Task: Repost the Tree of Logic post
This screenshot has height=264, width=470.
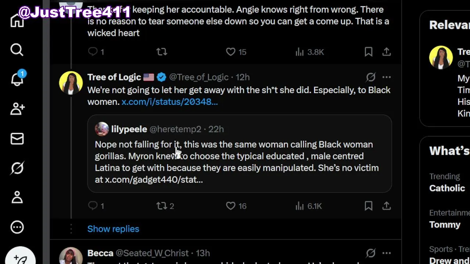Action: point(162,206)
